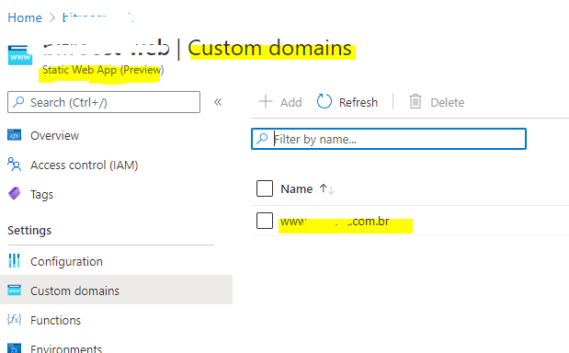Click the Refresh toolbar button label
This screenshot has width=569, height=353.
click(358, 102)
